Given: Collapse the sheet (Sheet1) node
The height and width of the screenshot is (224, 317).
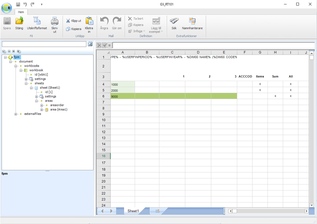Looking at the screenshot, I should click(31, 88).
